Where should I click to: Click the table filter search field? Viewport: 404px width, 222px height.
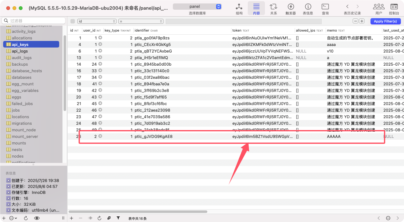coord(33,21)
